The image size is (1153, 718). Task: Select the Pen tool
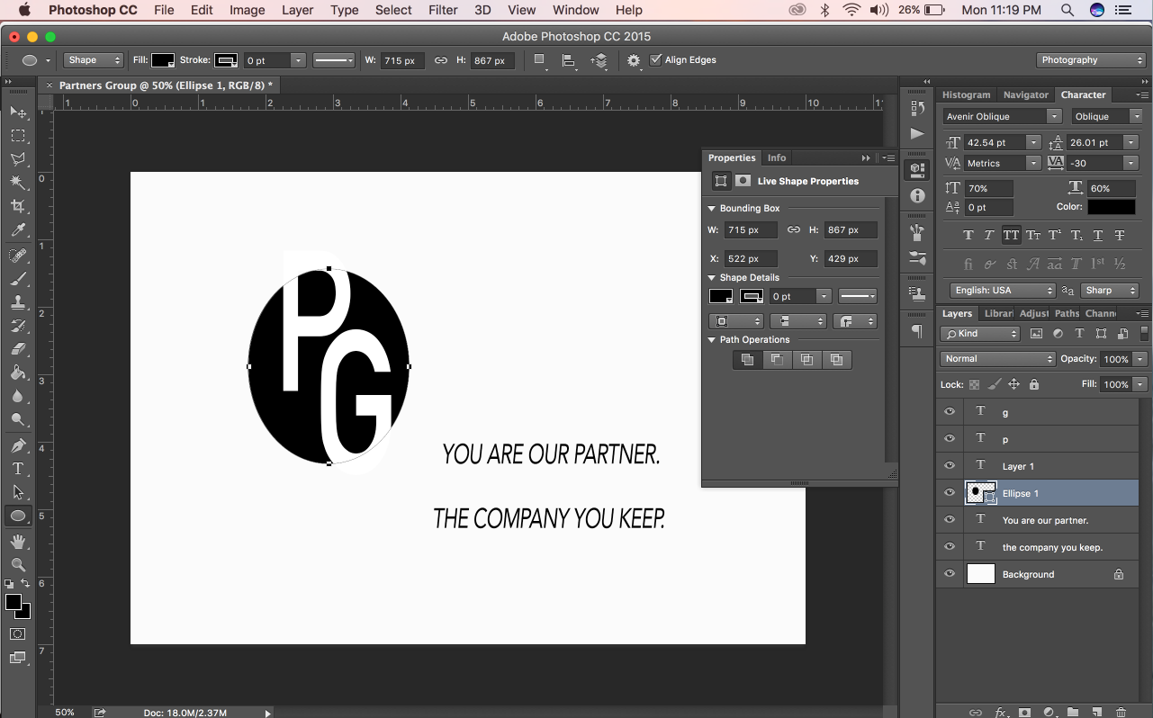18,445
